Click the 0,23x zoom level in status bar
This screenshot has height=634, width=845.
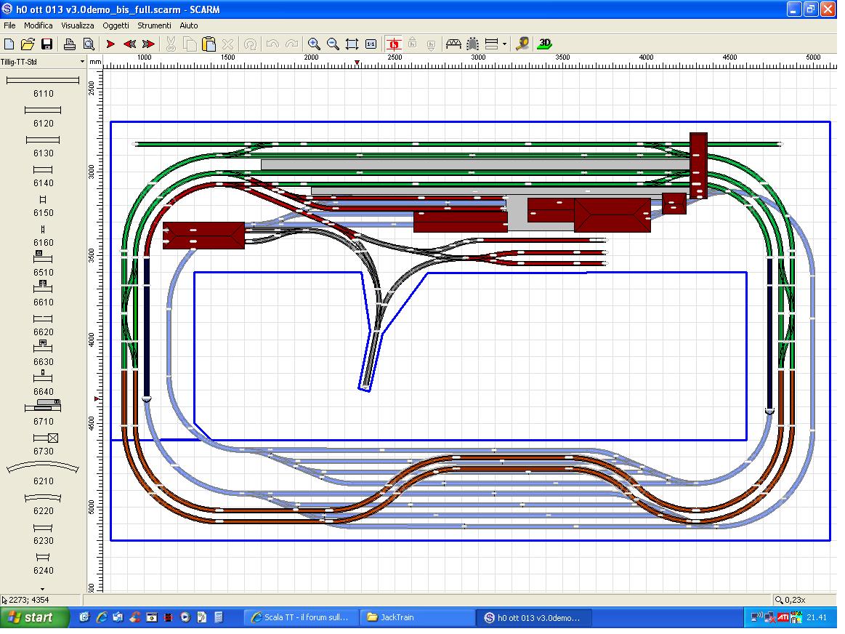(x=790, y=600)
